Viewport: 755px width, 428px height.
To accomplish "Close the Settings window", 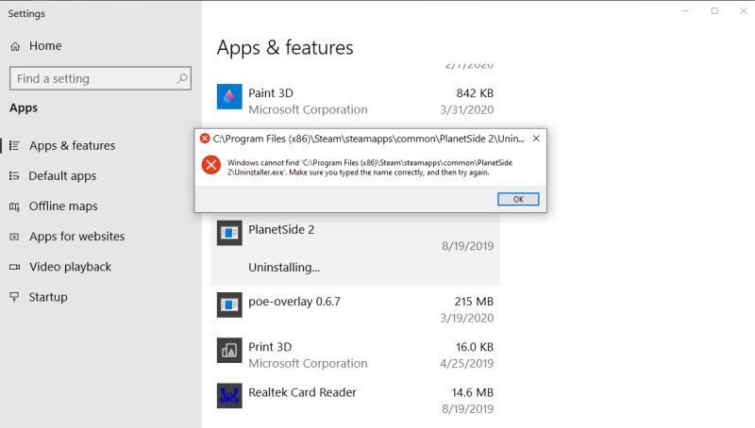I will click(x=743, y=10).
